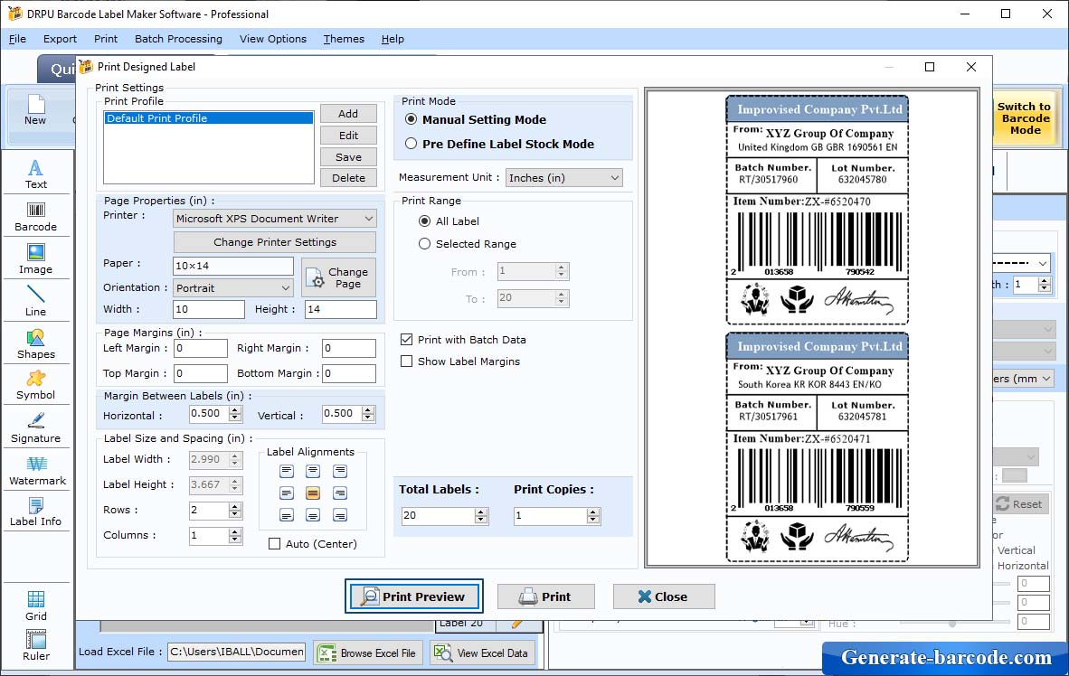Image resolution: width=1069 pixels, height=676 pixels.
Task: Select middle-left label alignment icon
Action: click(287, 493)
